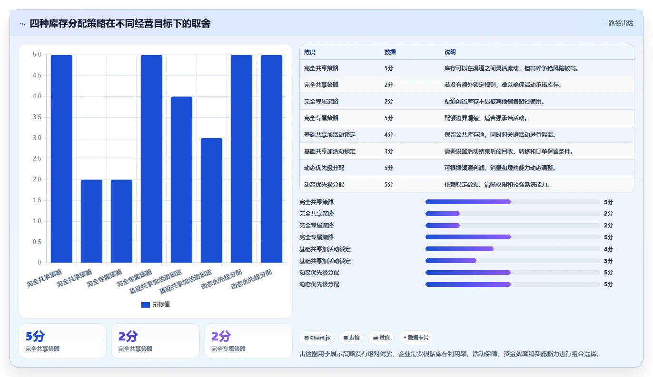Click the 3.5 tick on the y-axis
653x377 pixels.
tap(37, 117)
